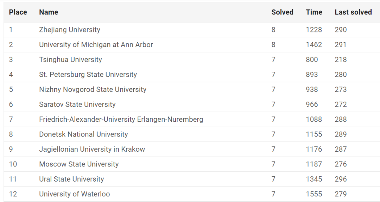Screen dimensions: 380x202
Task: Select the Last solved column header
Action: (x=353, y=12)
